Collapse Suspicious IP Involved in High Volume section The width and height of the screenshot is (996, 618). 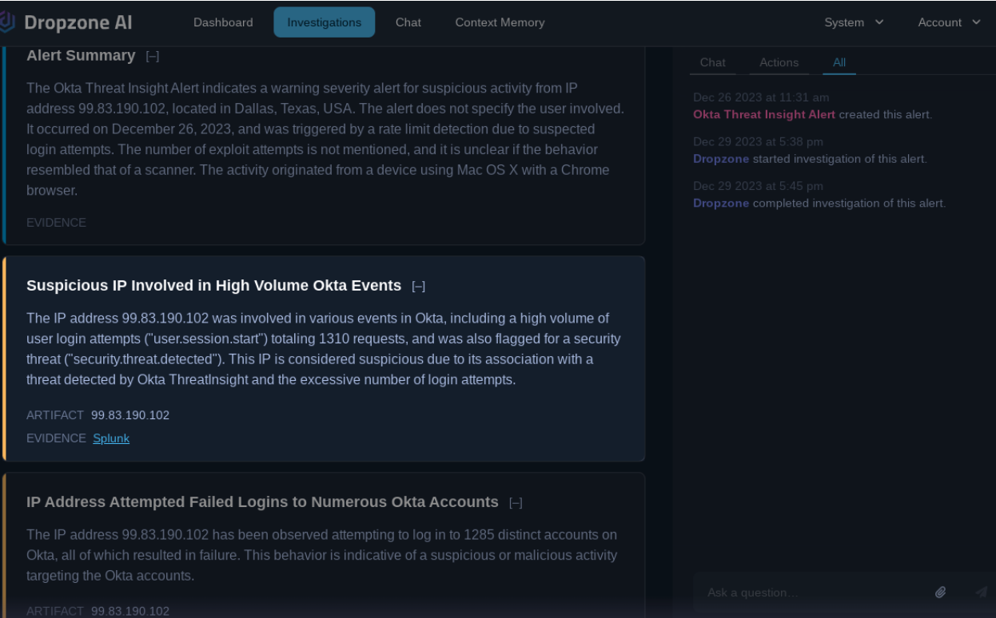point(418,287)
